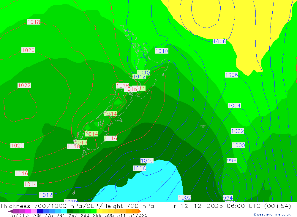
Task: Open the weatheronline.co.uk credit link
Action: pos(272,214)
